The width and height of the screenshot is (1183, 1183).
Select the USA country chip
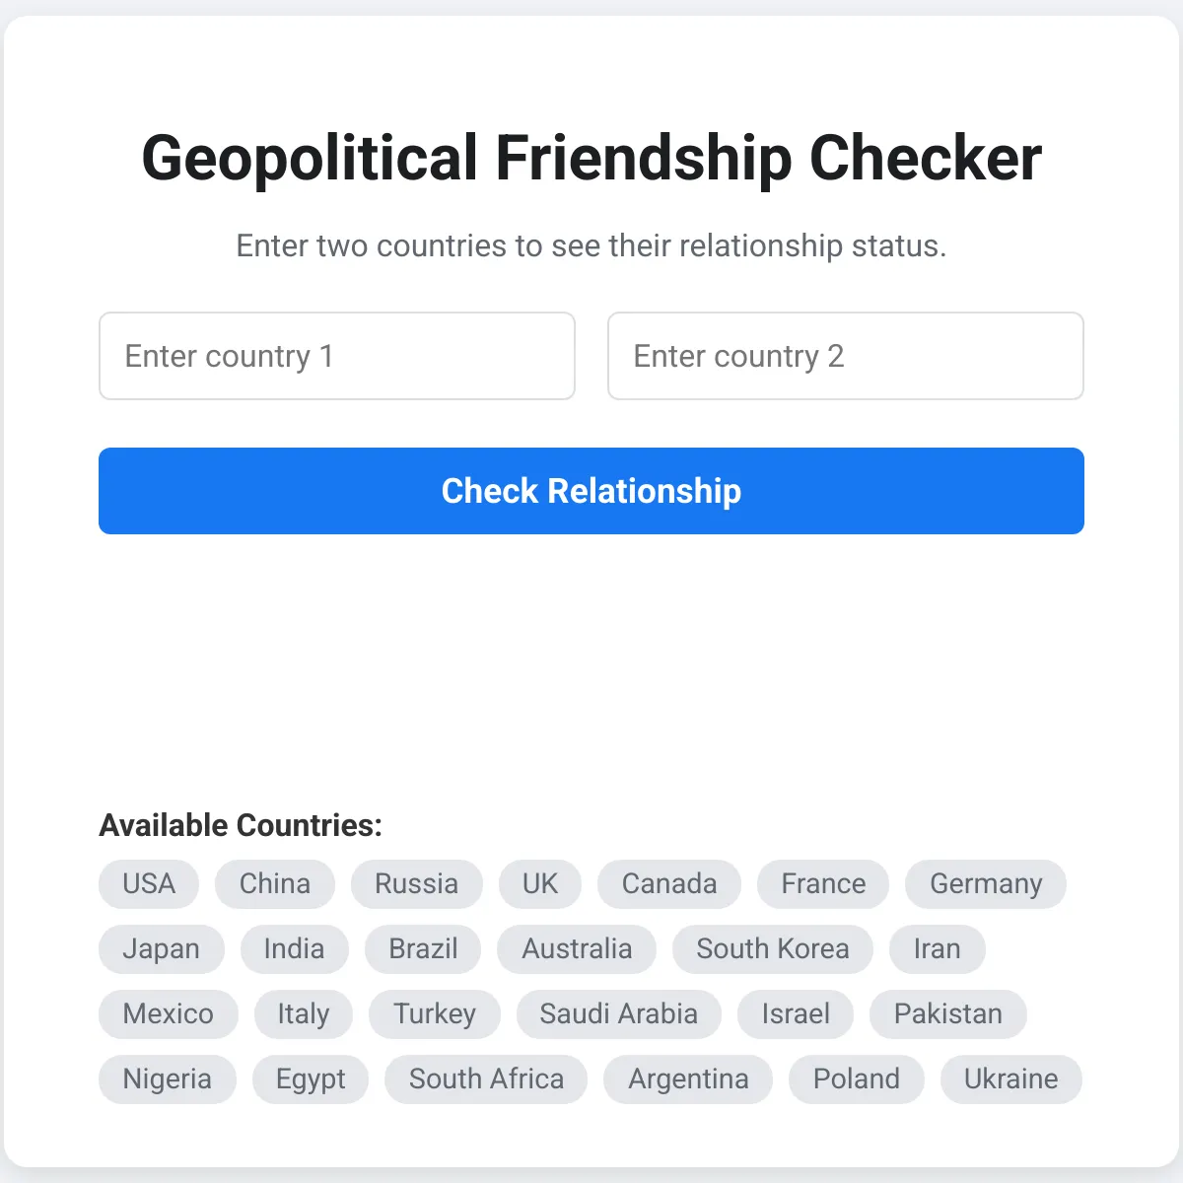149,883
